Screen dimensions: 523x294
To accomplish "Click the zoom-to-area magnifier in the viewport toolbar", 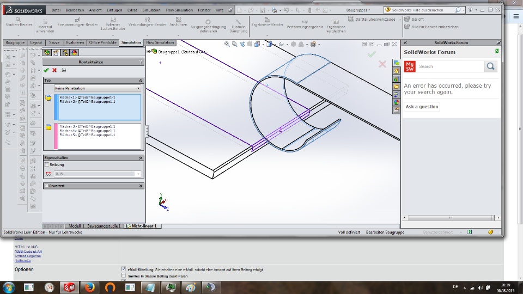I will click(234, 44).
